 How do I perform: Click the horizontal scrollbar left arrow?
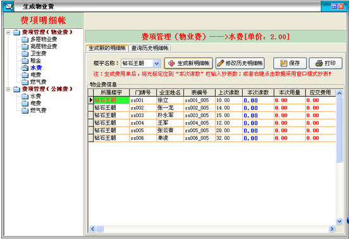(92, 229)
